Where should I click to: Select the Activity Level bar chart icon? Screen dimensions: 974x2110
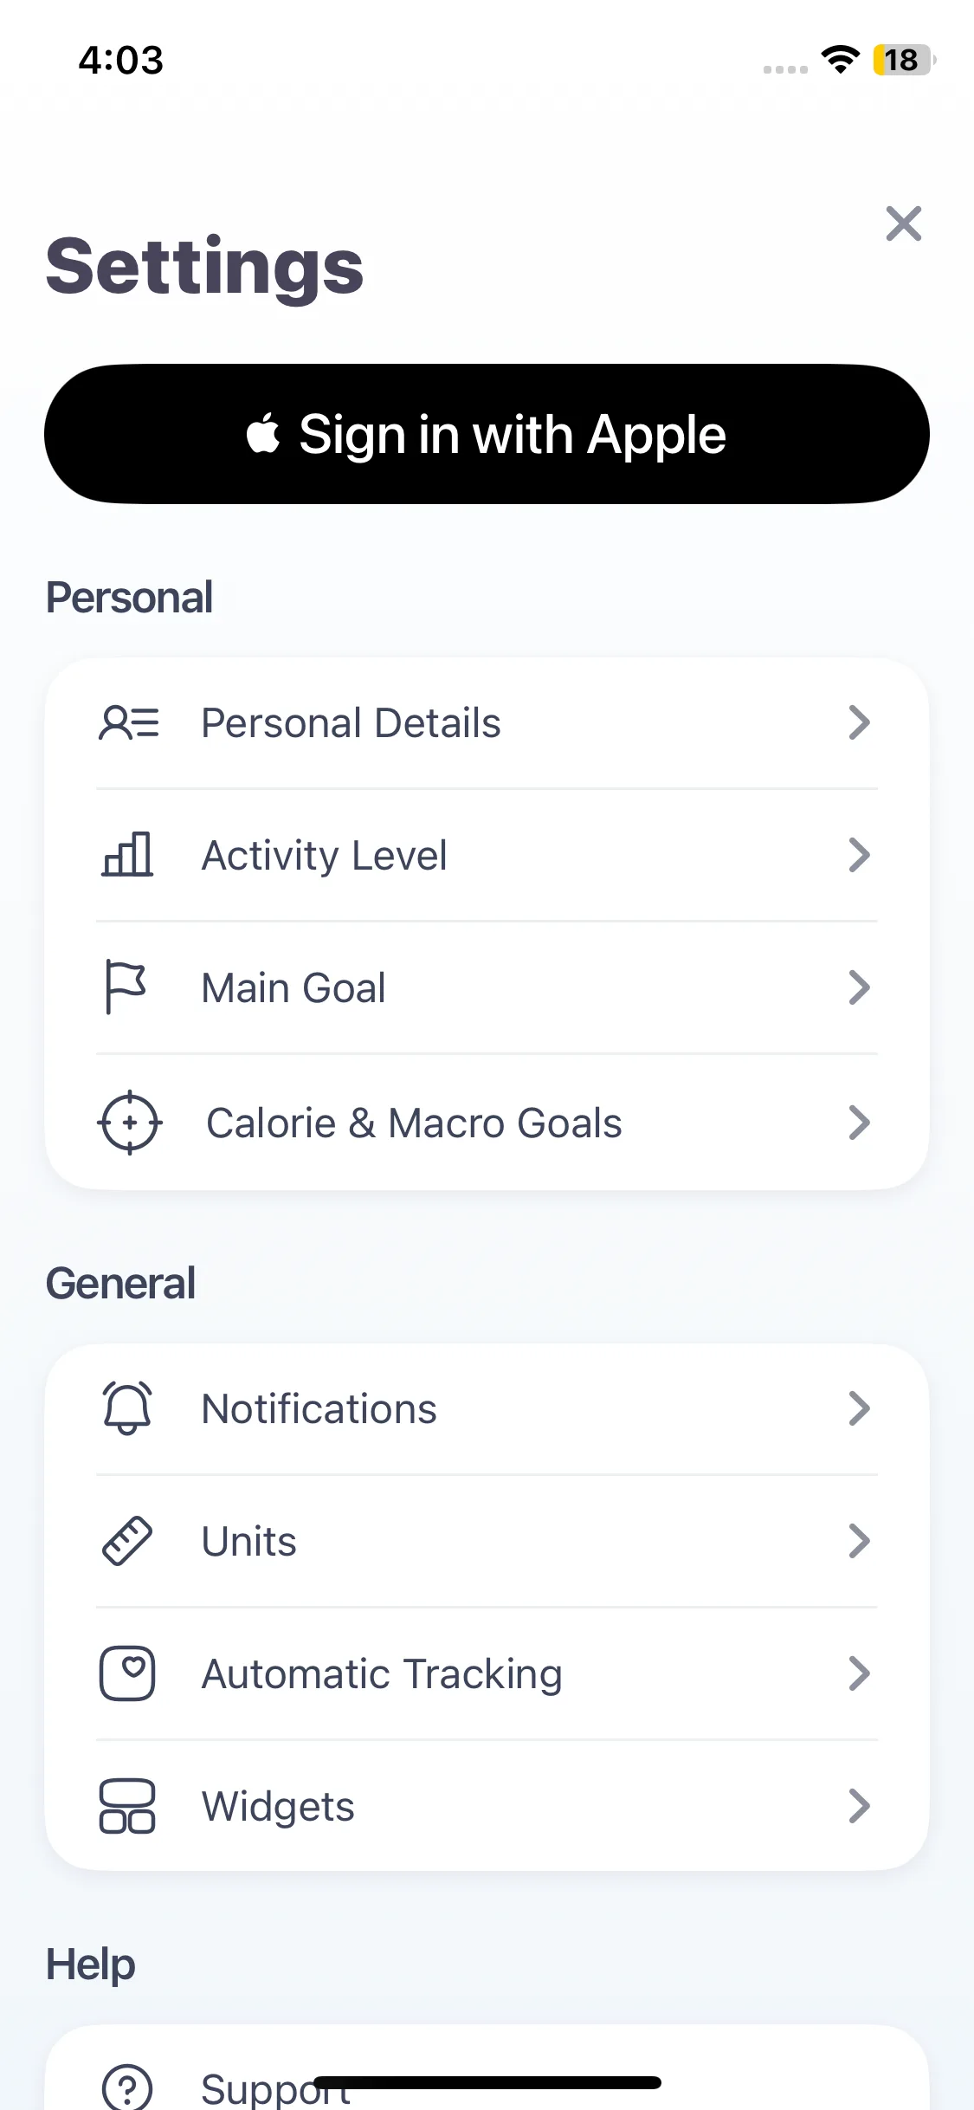(128, 854)
